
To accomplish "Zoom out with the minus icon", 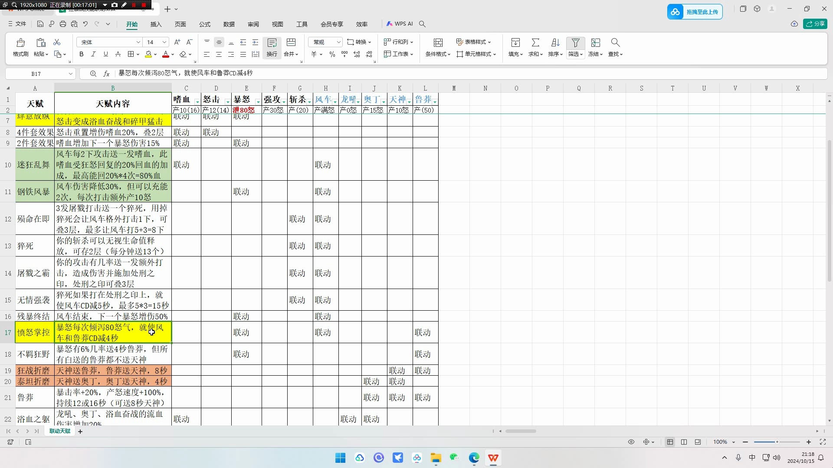I will point(745,442).
